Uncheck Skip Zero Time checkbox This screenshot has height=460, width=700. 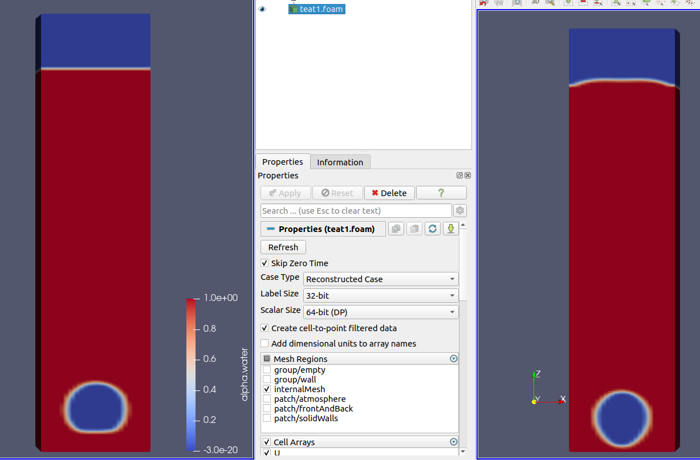pyautogui.click(x=264, y=263)
